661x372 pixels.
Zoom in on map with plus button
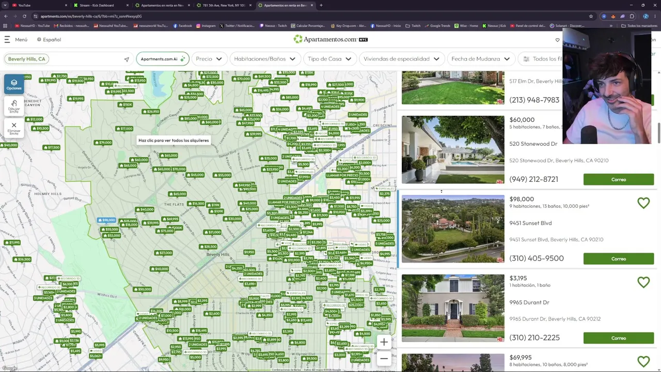tap(384, 342)
